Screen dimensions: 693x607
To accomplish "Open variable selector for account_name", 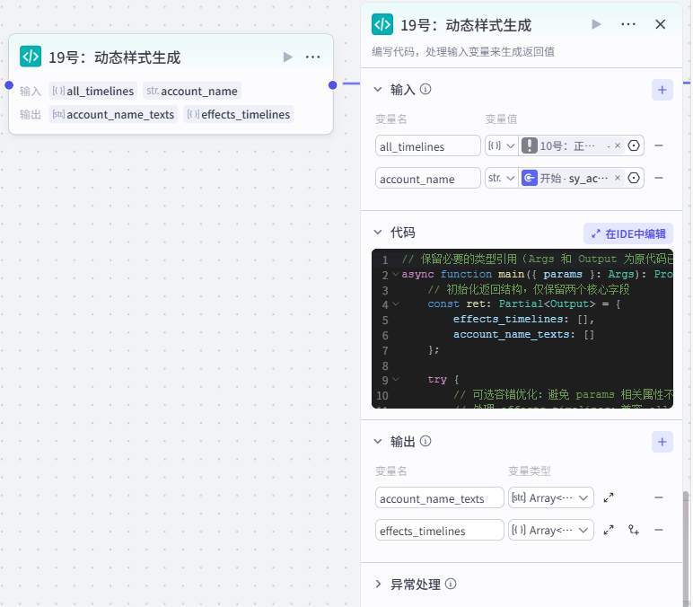I will 634,178.
